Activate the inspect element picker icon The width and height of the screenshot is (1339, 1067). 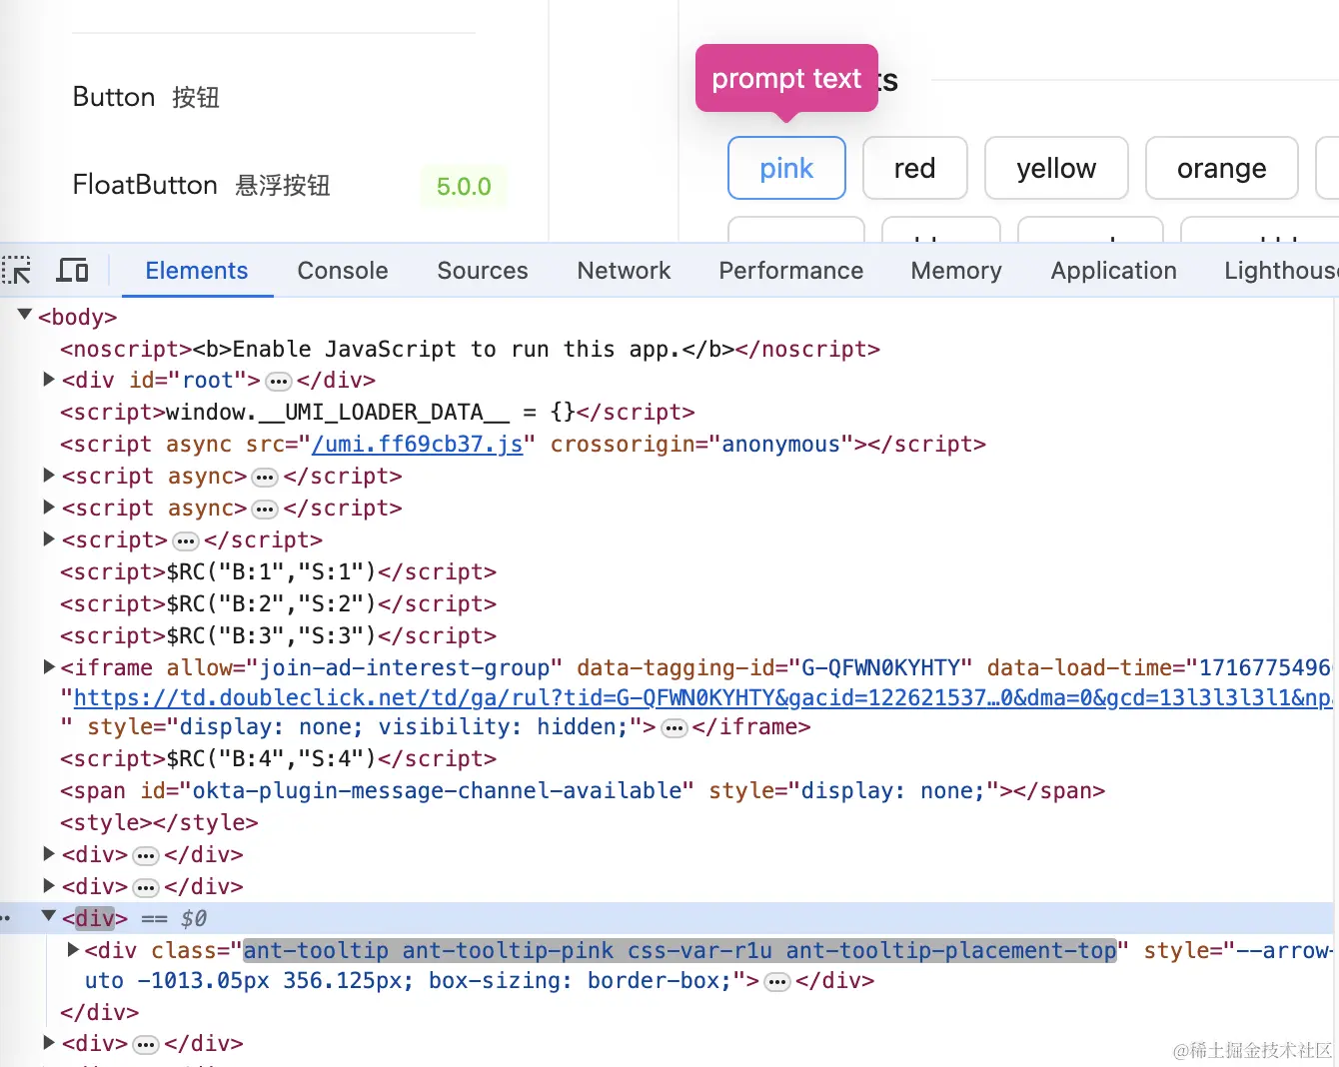point(16,271)
